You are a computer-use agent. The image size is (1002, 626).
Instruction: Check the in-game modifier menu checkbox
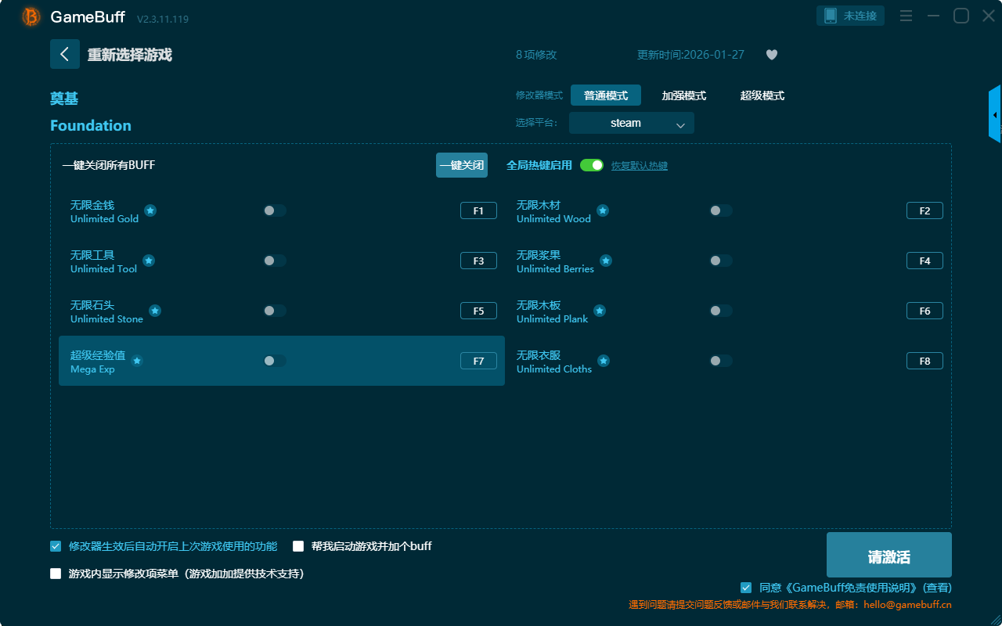[56, 574]
